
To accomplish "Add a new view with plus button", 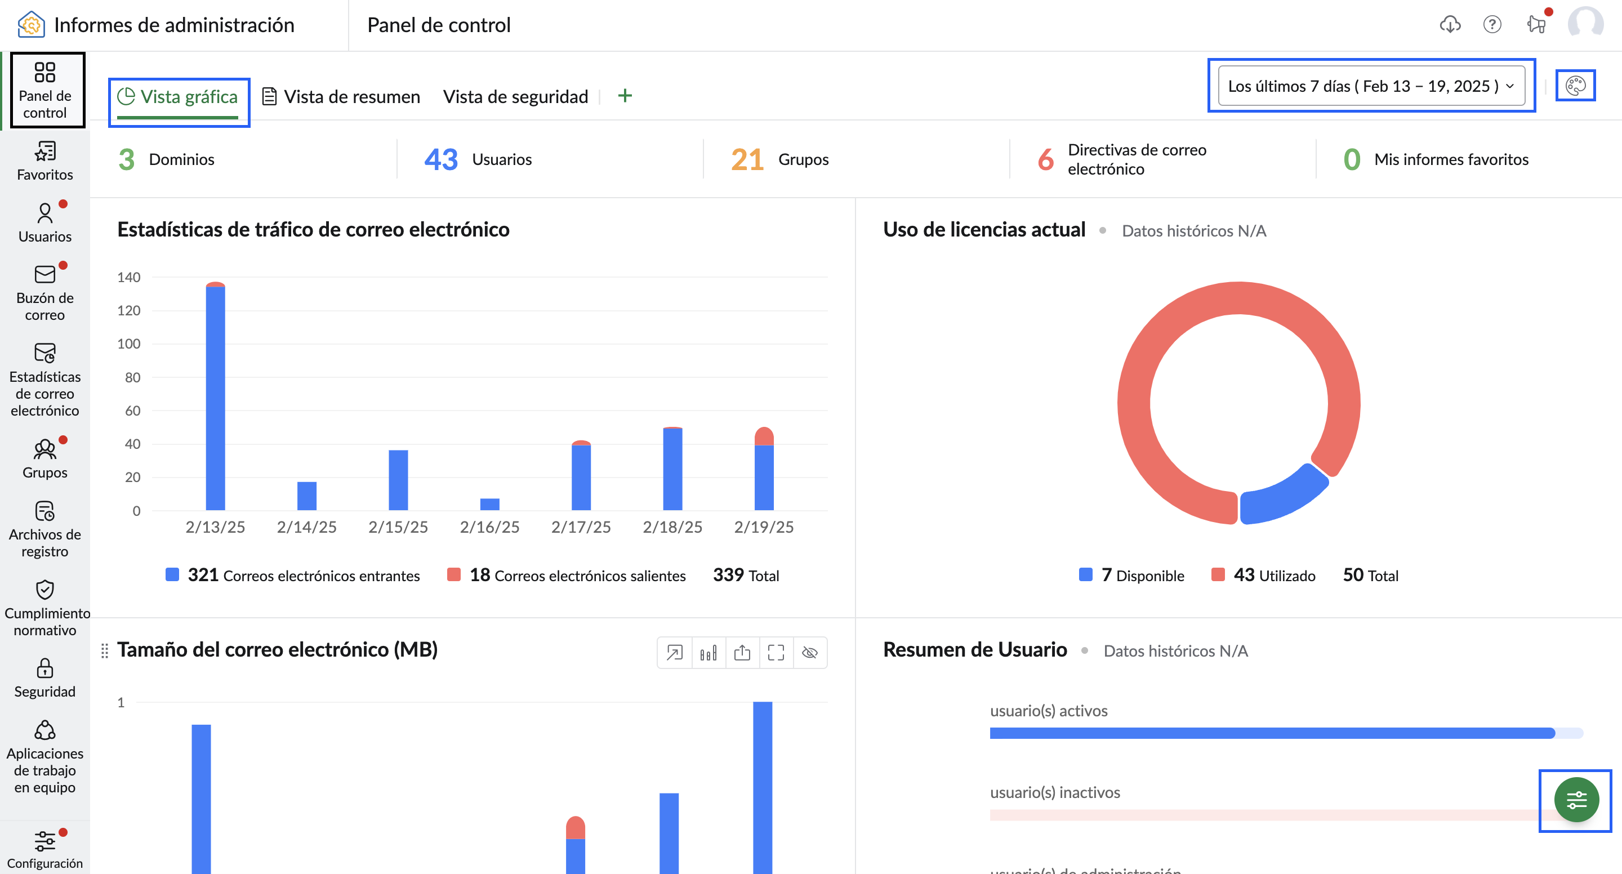I will [x=625, y=96].
